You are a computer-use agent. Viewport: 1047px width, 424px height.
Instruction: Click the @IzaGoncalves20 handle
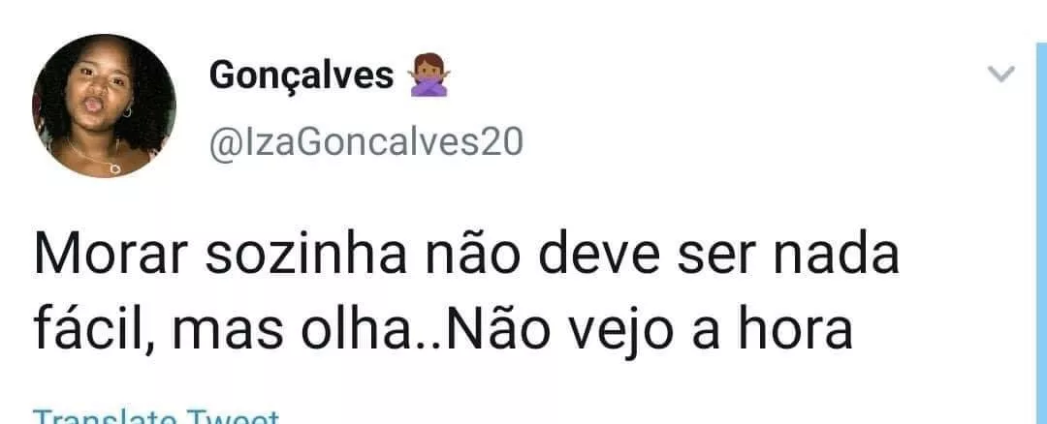point(366,142)
